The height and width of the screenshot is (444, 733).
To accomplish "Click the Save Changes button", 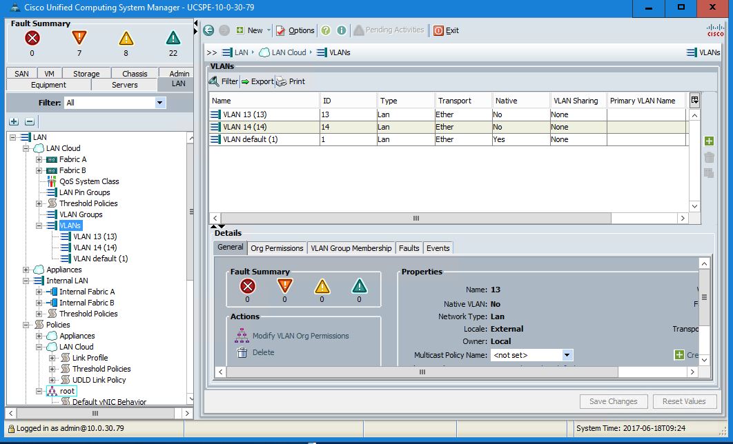I will pos(614,401).
